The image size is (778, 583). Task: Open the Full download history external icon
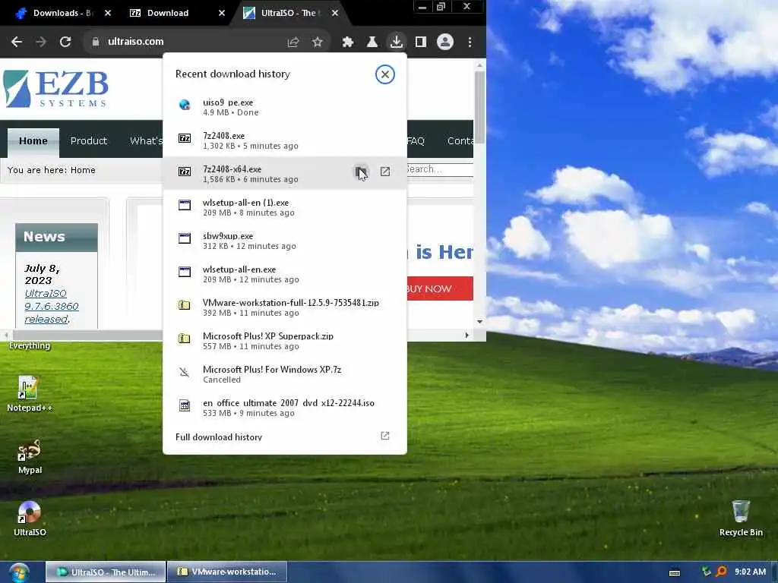pyautogui.click(x=385, y=436)
